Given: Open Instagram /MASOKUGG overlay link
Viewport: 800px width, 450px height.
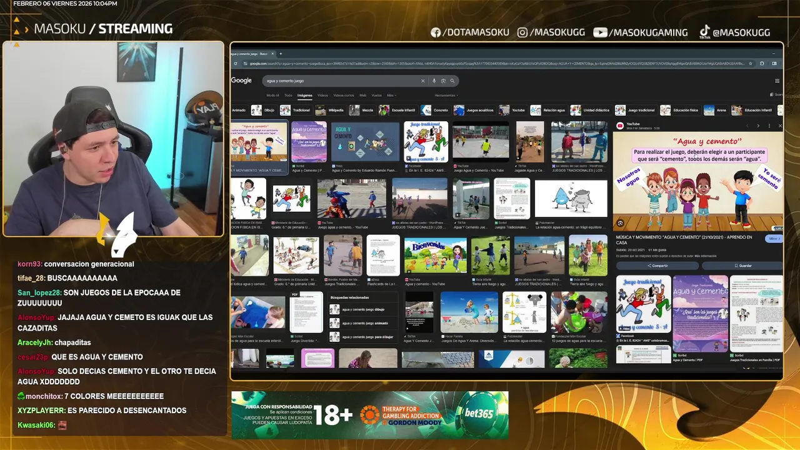Looking at the screenshot, I should point(551,32).
